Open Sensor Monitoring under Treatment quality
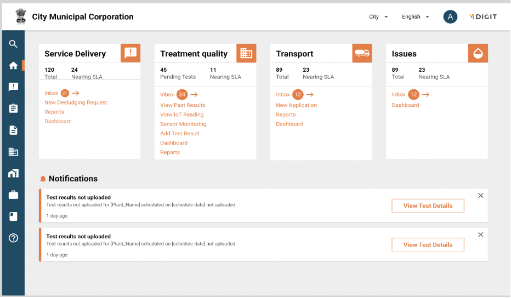This screenshot has height=298, width=511. [x=183, y=124]
